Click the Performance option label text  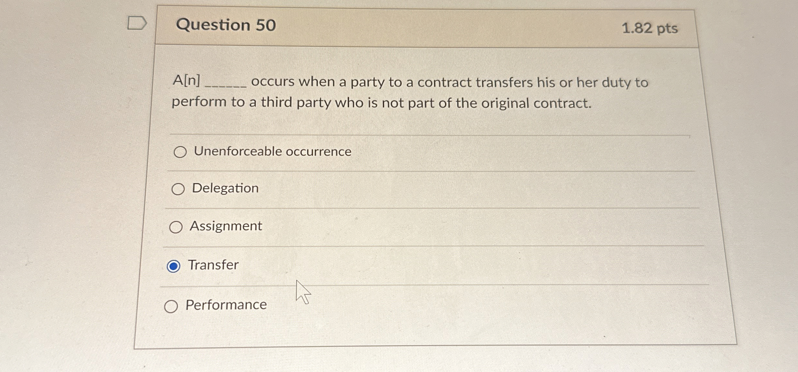[226, 305]
